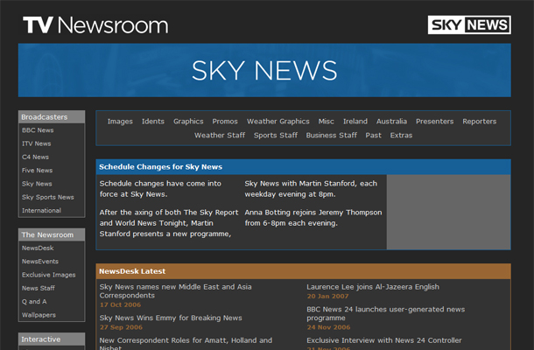Open Sky Sports News sidebar link

(47, 197)
